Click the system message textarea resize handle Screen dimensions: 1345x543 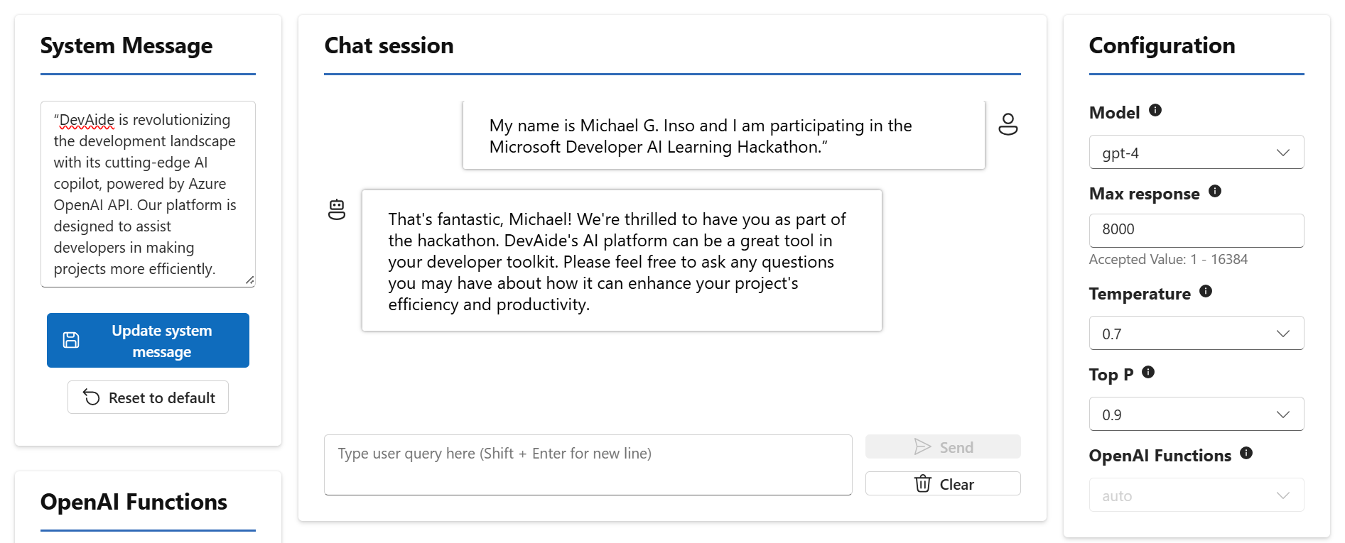[250, 281]
